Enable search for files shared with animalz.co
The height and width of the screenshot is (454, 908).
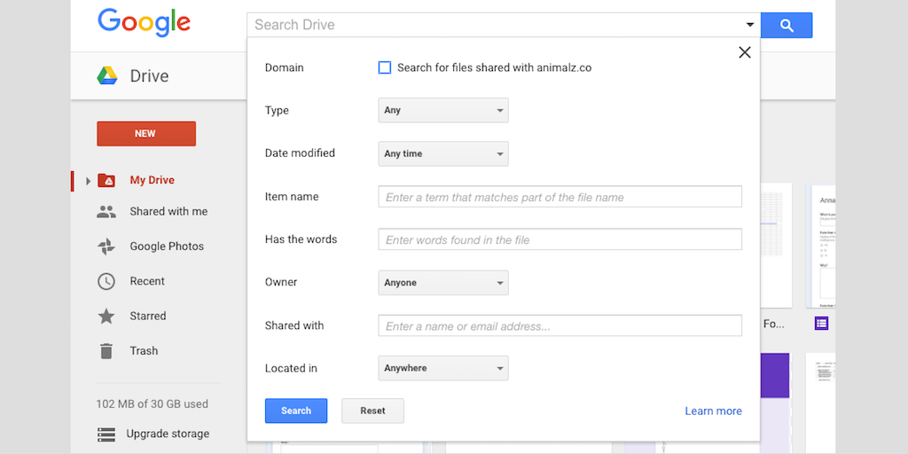(385, 67)
